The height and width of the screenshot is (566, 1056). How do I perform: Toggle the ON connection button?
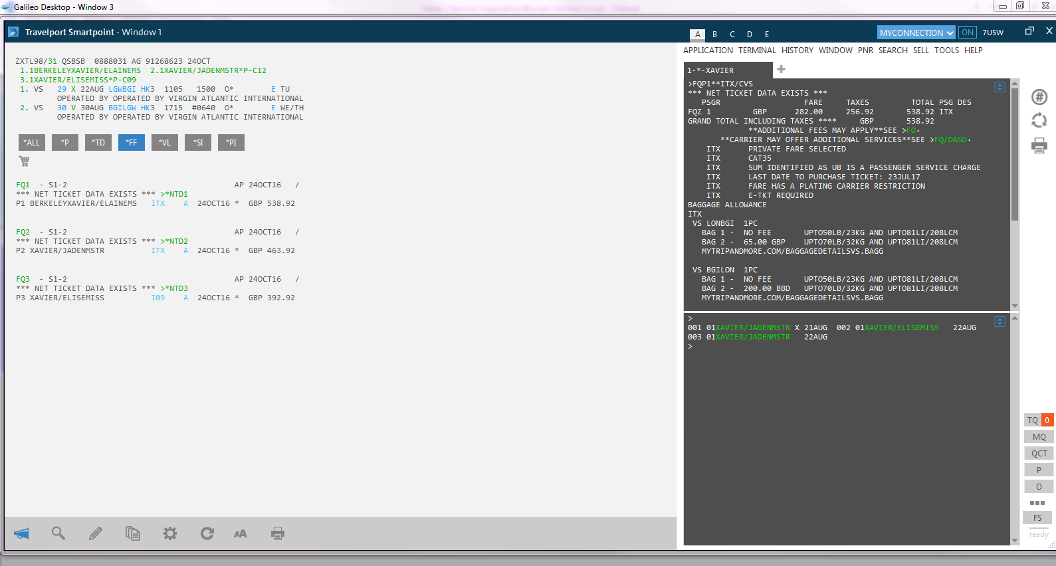click(x=968, y=33)
